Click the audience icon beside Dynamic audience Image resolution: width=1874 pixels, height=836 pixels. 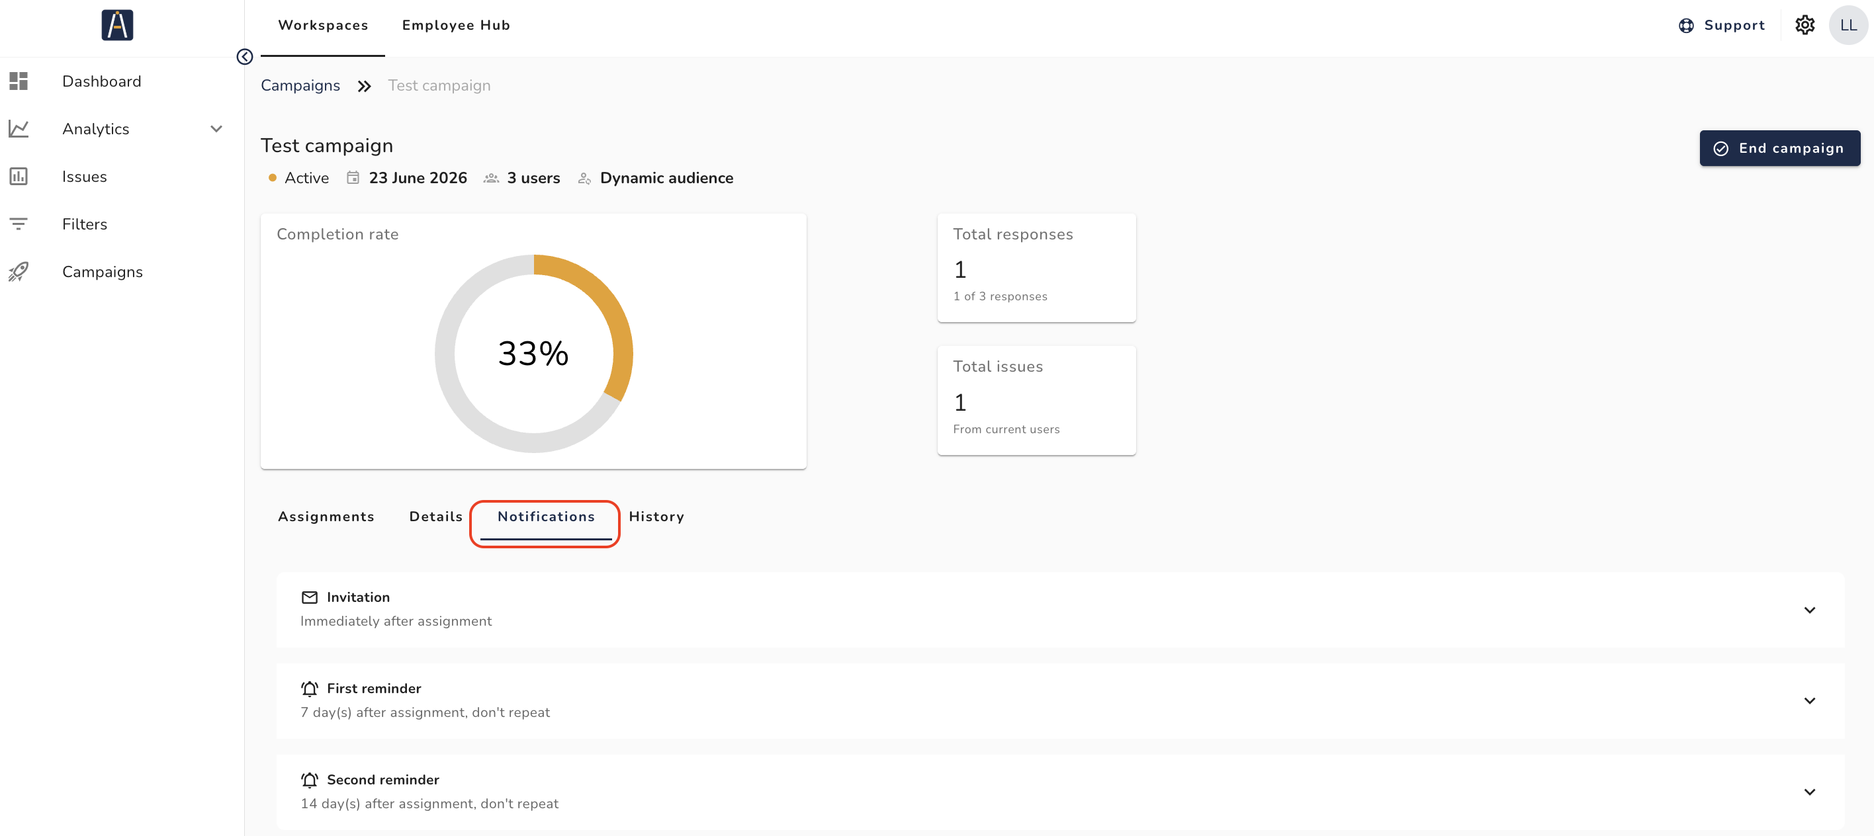pos(584,178)
